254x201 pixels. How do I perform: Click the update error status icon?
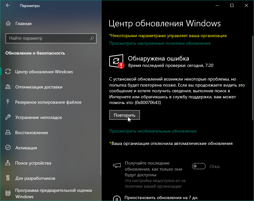(x=117, y=61)
